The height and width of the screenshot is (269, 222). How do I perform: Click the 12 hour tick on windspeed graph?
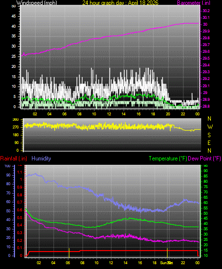[109, 114]
